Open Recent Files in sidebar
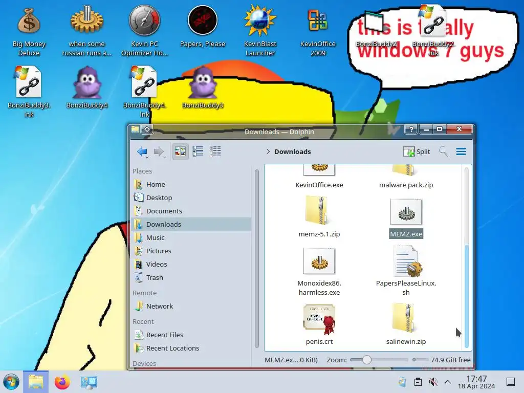Viewport: 524px width, 393px height. [191, 335]
